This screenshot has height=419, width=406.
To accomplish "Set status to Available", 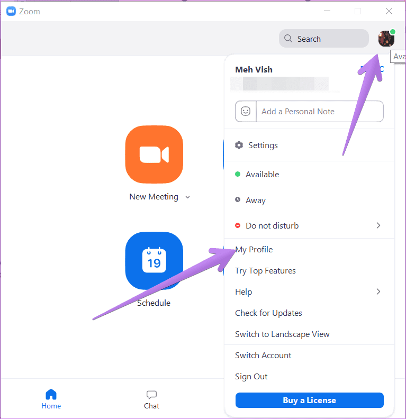I will (309, 174).
